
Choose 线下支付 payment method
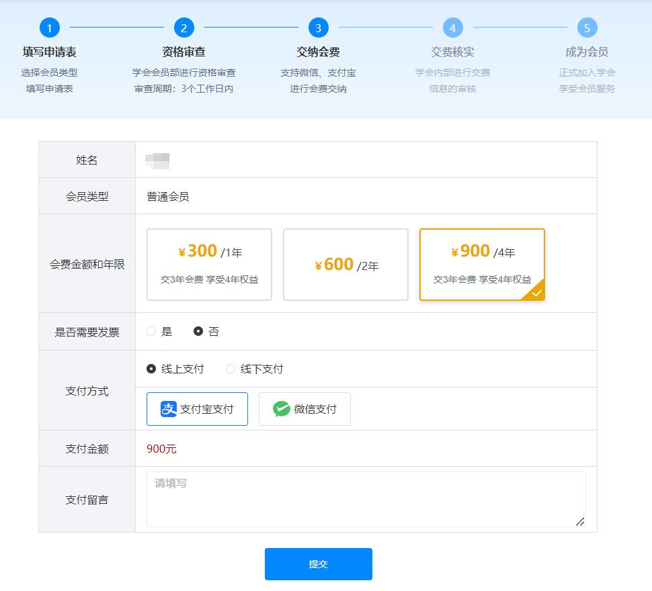[x=231, y=369]
